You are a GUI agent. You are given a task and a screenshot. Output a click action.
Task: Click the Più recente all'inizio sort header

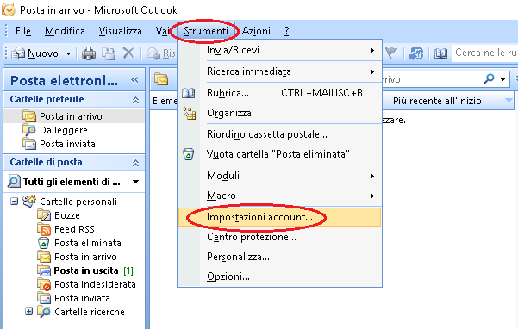coord(452,101)
